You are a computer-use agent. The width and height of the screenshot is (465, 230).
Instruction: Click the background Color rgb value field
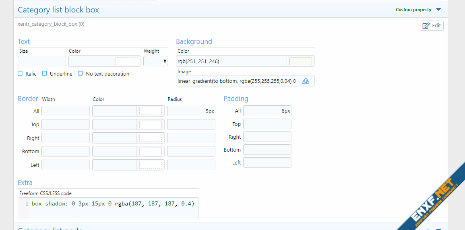tap(232, 61)
